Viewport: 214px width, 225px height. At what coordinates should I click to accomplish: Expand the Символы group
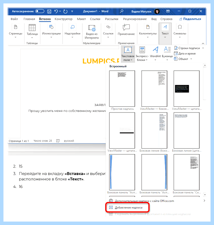coord(180,31)
